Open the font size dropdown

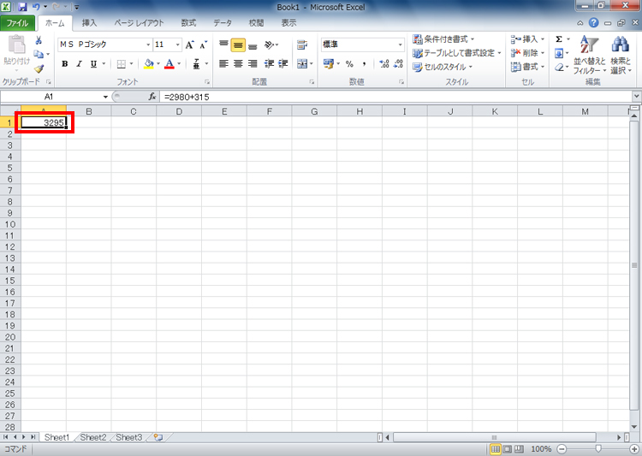[x=178, y=44]
